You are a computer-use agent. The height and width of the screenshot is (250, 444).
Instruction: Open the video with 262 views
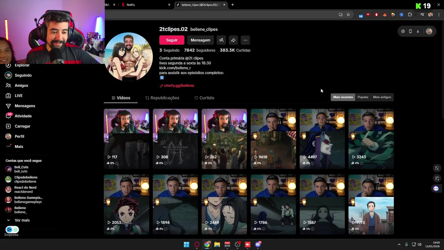click(x=224, y=139)
